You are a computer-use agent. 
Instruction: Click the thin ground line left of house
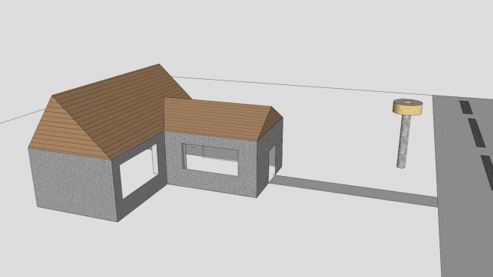coord(23,116)
